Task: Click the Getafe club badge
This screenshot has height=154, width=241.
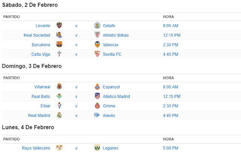Action: (97, 25)
